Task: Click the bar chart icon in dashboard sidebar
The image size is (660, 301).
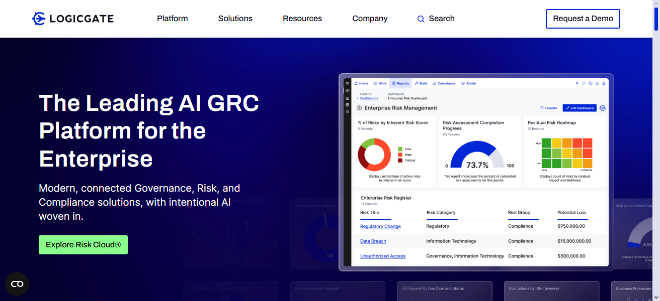Action: [347, 98]
